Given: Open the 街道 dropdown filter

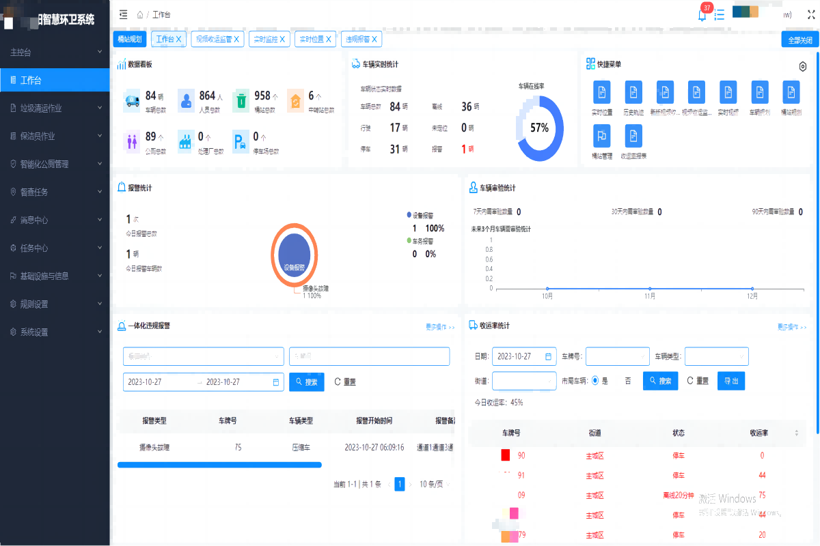Looking at the screenshot, I should tap(524, 381).
